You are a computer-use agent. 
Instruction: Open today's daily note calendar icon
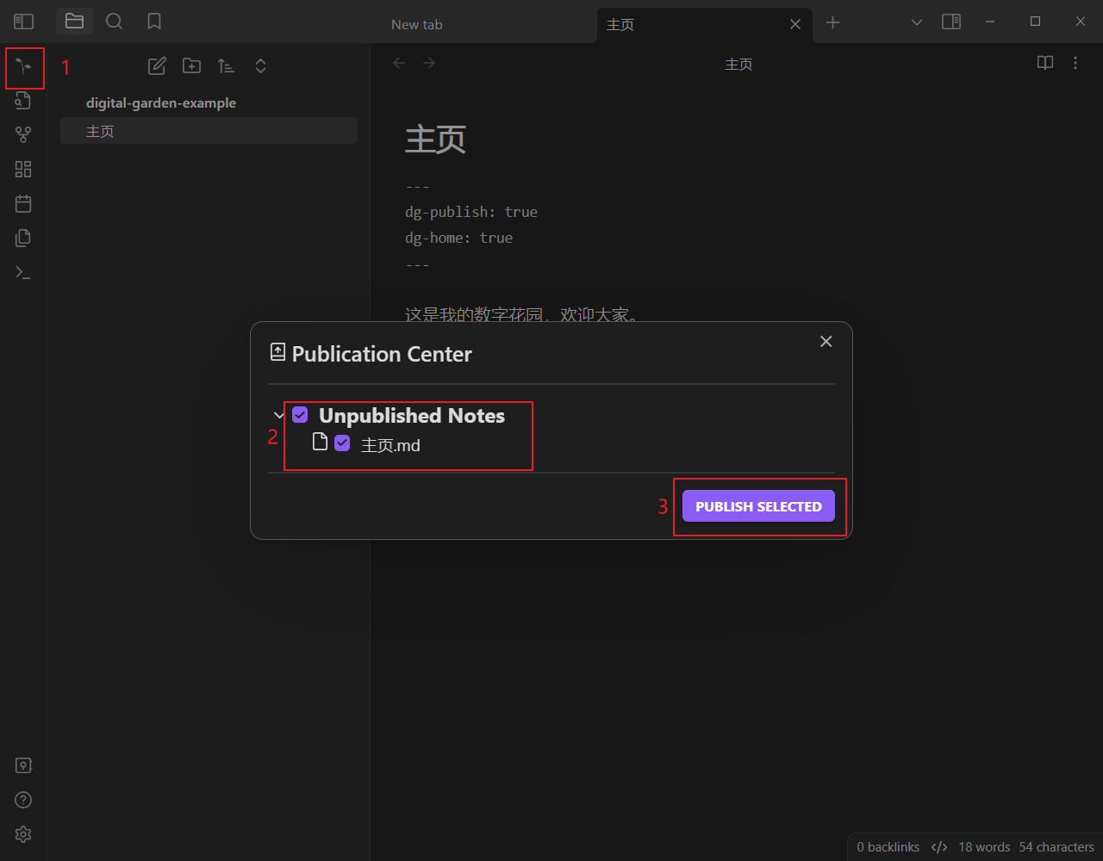click(x=23, y=203)
